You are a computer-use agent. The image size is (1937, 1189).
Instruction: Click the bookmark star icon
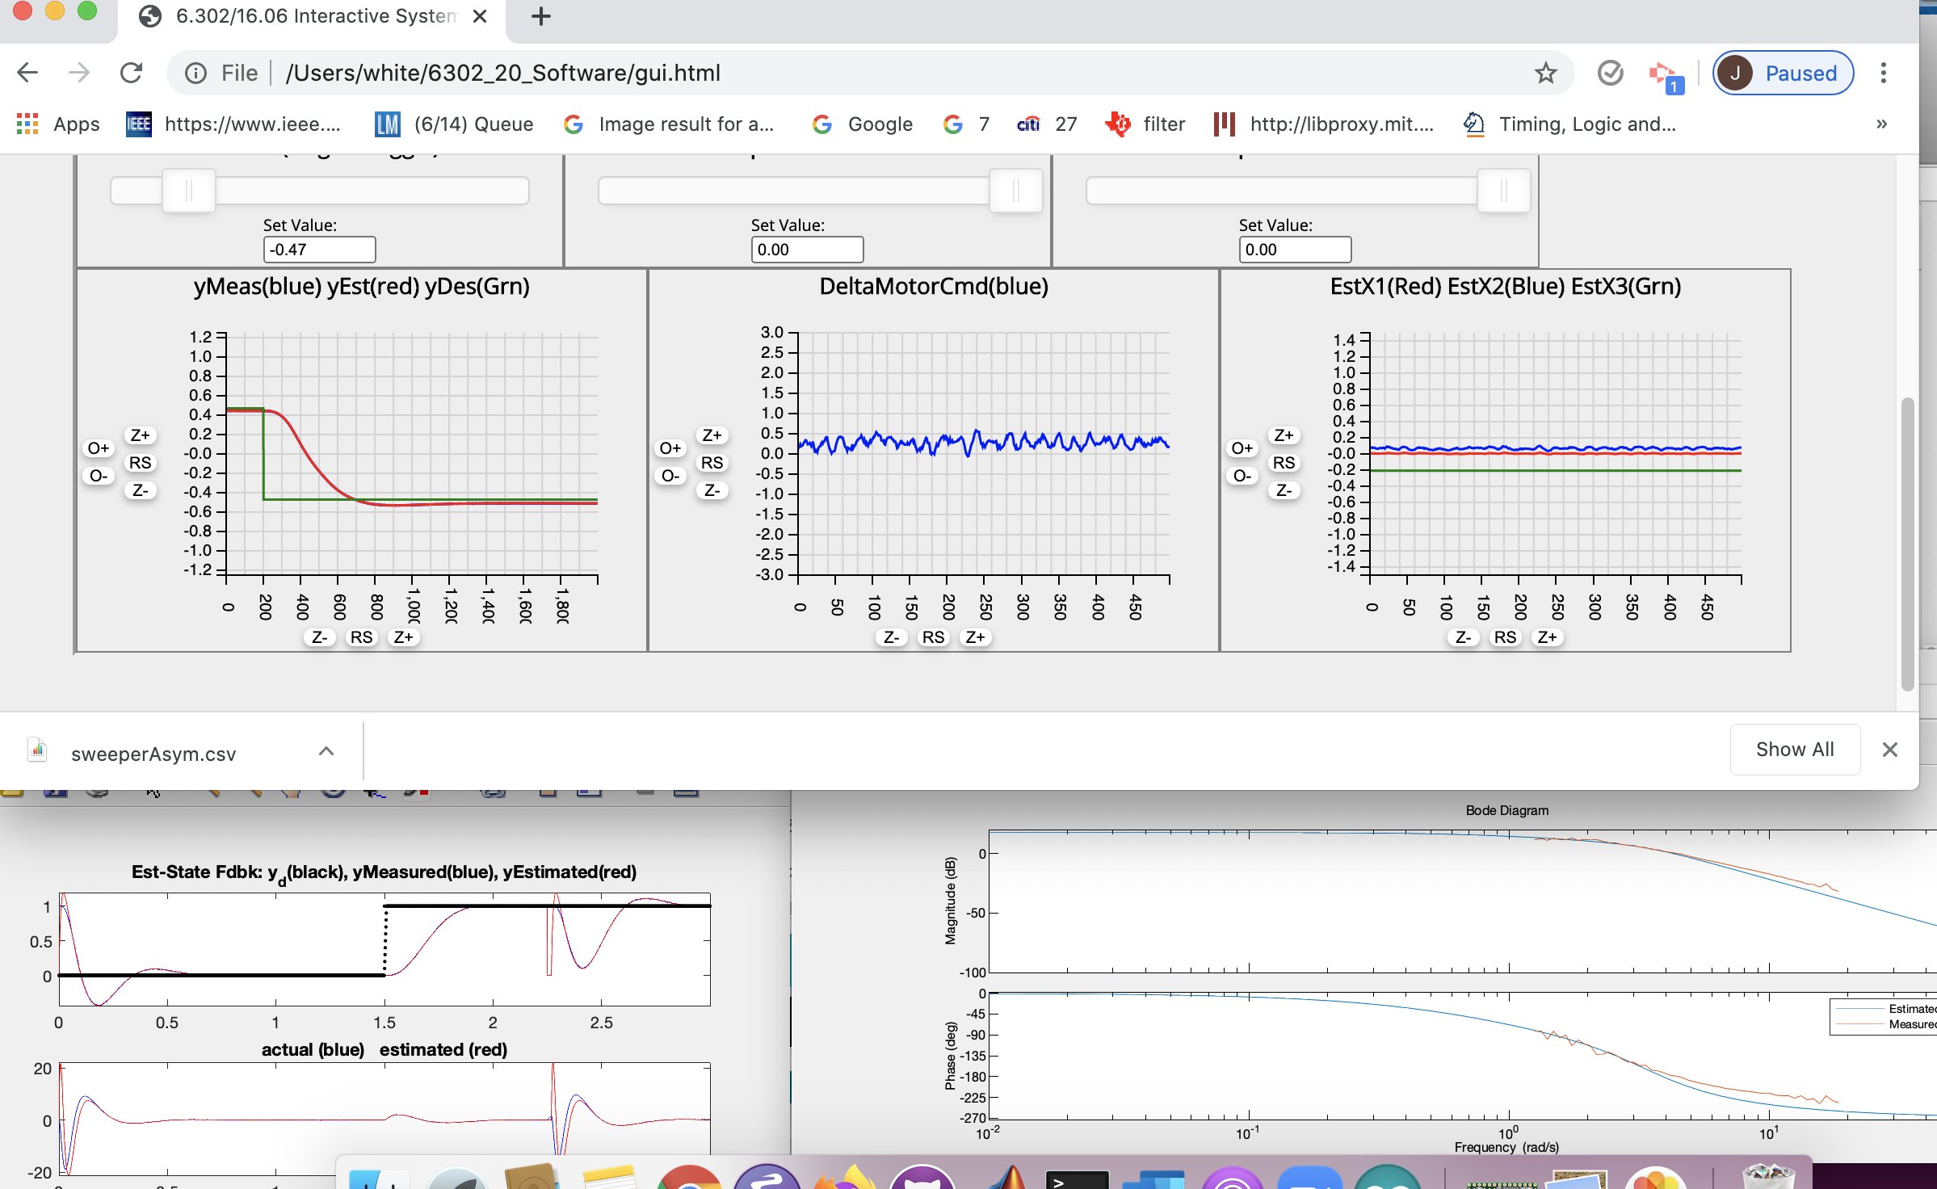coord(1545,73)
